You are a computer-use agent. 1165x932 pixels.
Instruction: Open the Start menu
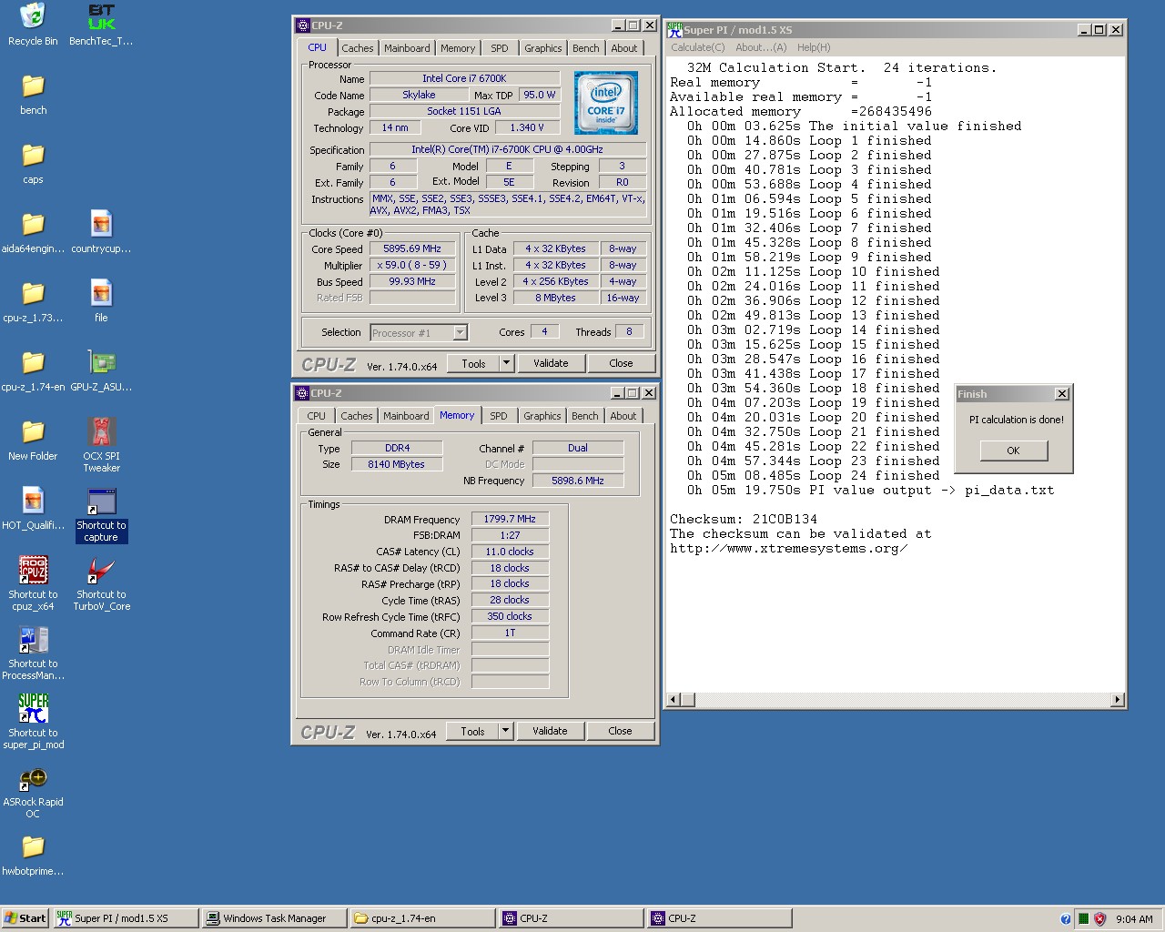pos(25,918)
